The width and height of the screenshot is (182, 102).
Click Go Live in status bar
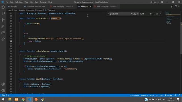tap(169, 95)
